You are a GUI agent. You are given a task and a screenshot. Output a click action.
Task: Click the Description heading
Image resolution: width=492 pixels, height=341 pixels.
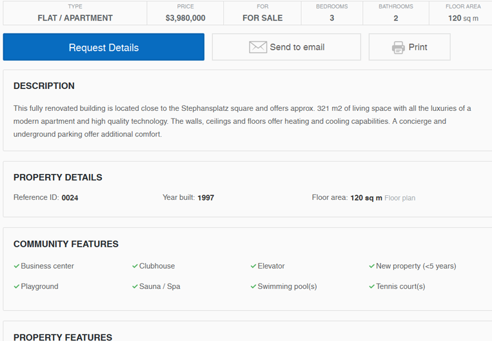(x=44, y=86)
